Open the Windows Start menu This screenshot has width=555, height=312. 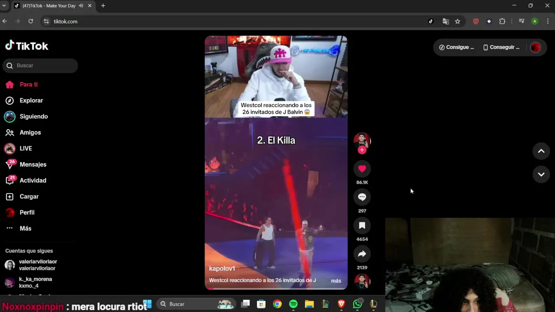pos(147,304)
